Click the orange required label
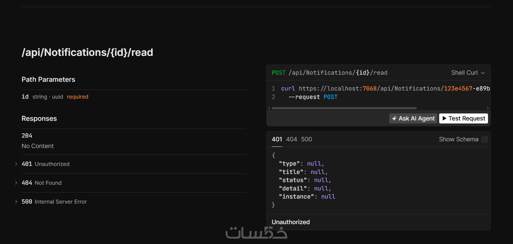This screenshot has width=513, height=244. tap(78, 97)
